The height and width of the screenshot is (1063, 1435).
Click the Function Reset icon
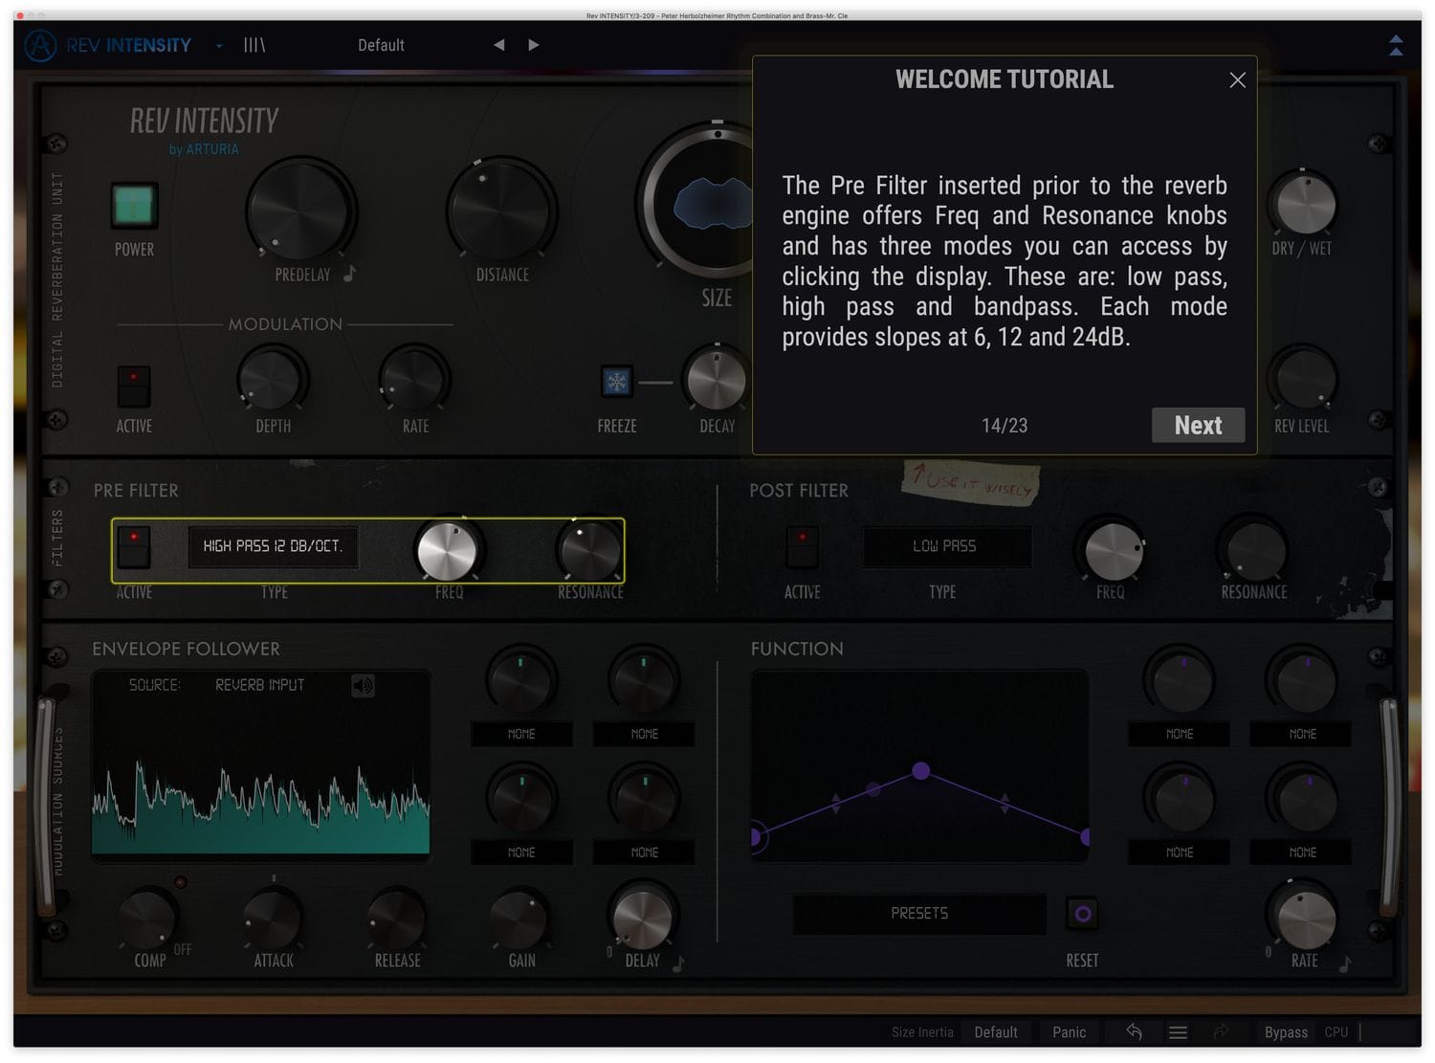pyautogui.click(x=1082, y=914)
